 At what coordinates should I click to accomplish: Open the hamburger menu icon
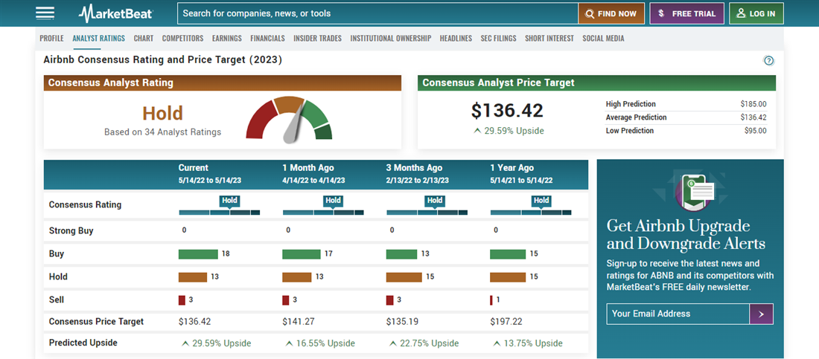coord(45,13)
